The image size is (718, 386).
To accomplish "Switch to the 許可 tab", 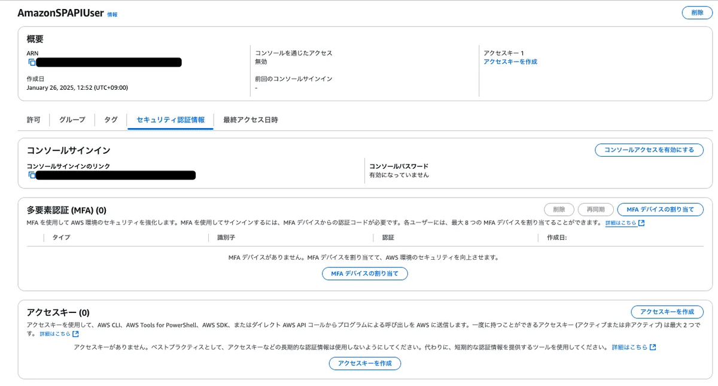I will (x=34, y=120).
